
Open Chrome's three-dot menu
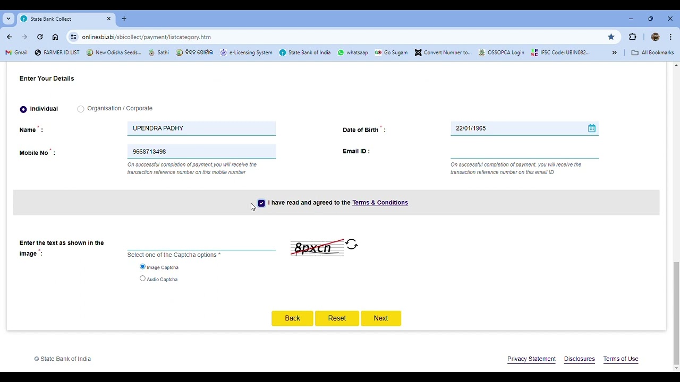click(670, 37)
